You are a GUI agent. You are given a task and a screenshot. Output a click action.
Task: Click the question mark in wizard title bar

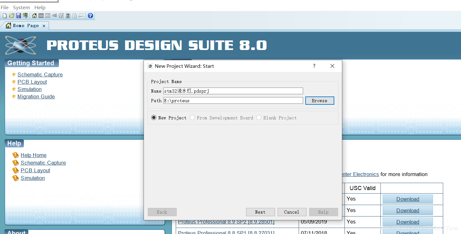314,66
